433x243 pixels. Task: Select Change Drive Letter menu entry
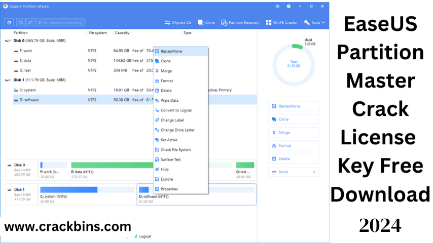pyautogui.click(x=181, y=130)
